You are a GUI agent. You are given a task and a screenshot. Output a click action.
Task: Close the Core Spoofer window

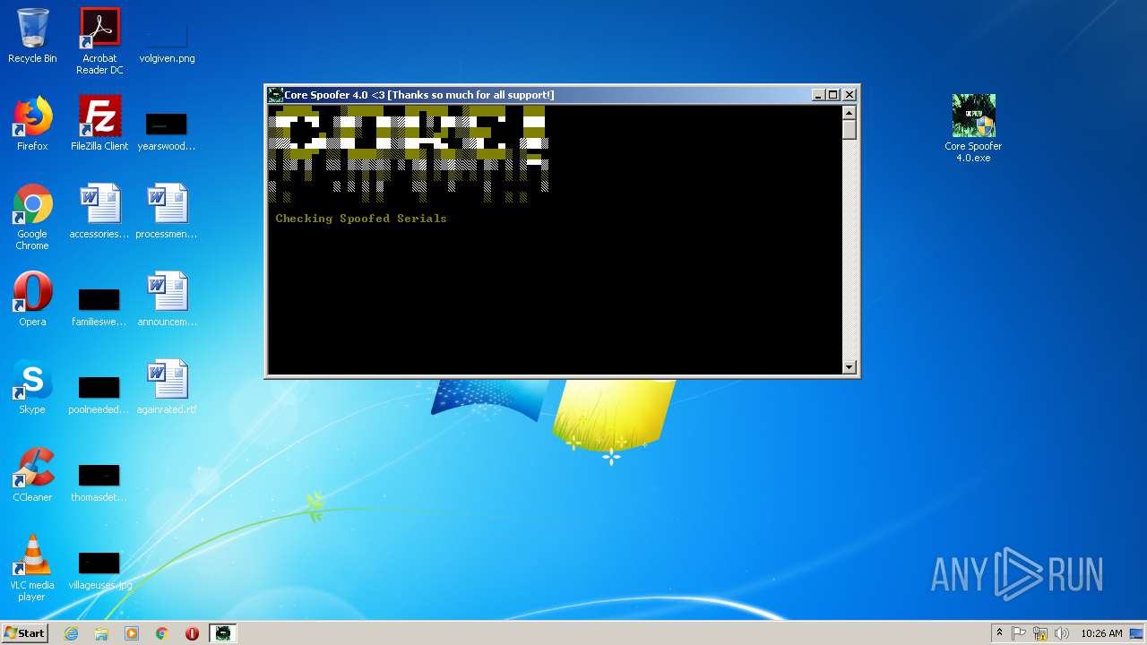pyautogui.click(x=849, y=95)
